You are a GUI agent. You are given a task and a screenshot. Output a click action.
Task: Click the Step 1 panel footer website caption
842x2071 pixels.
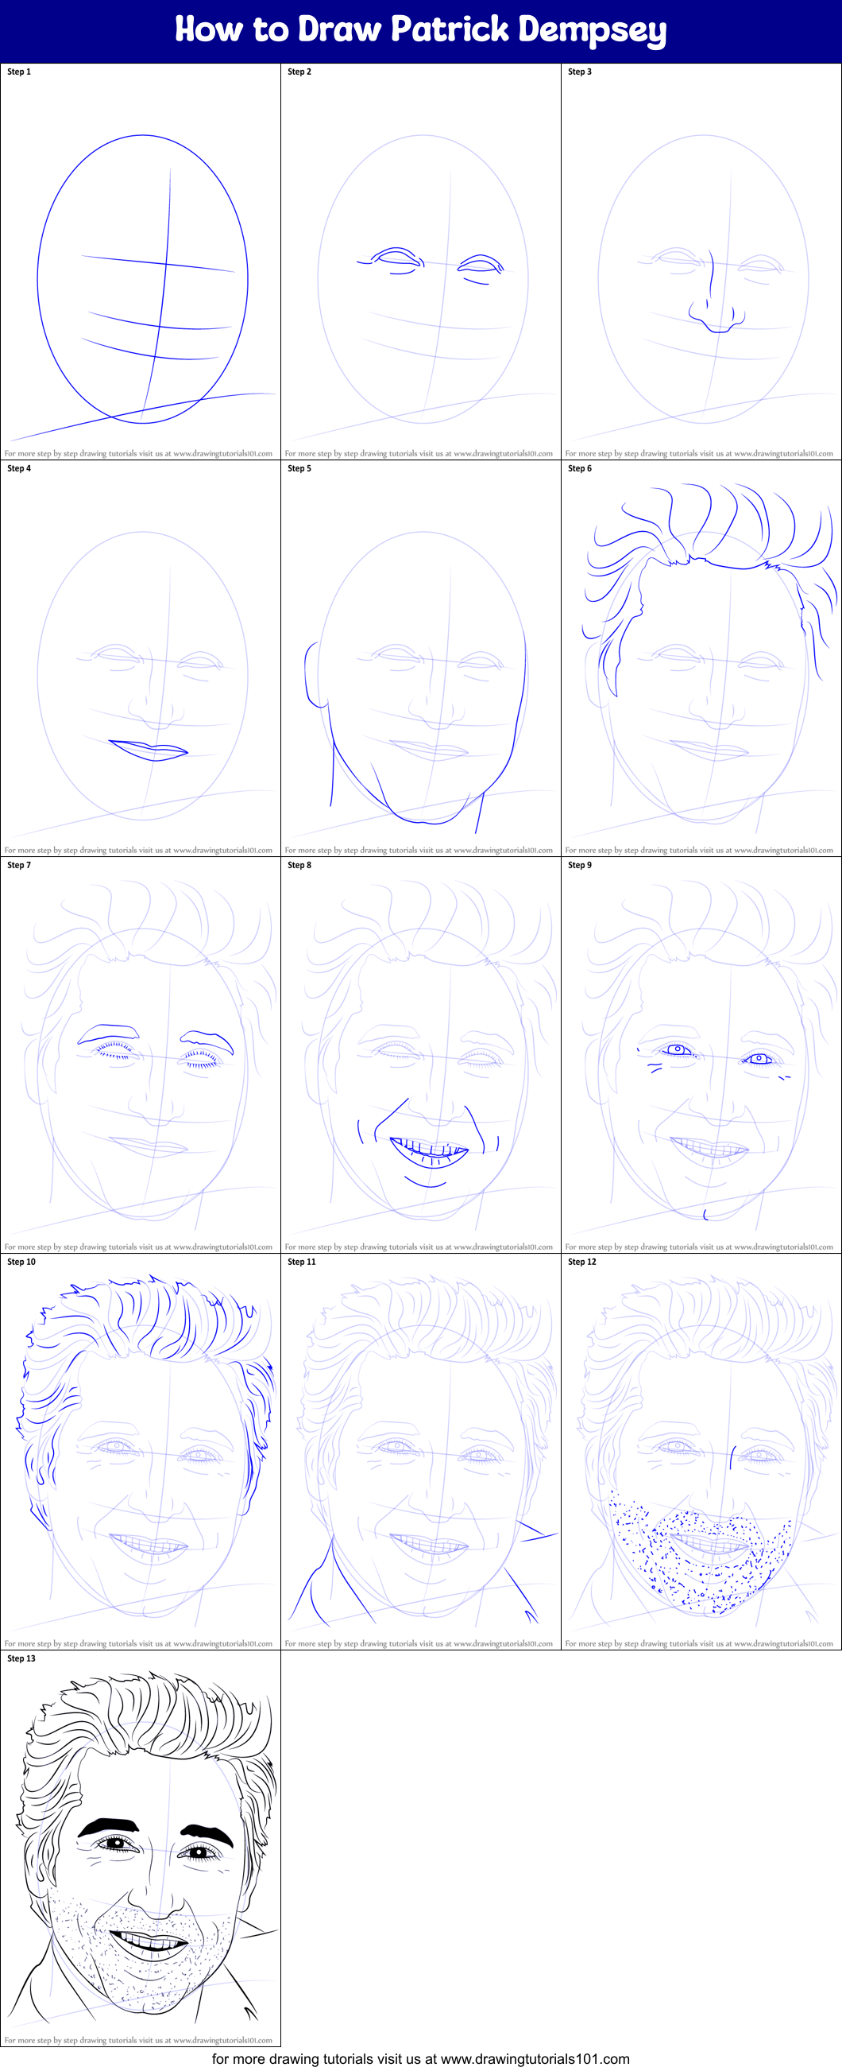(x=138, y=453)
